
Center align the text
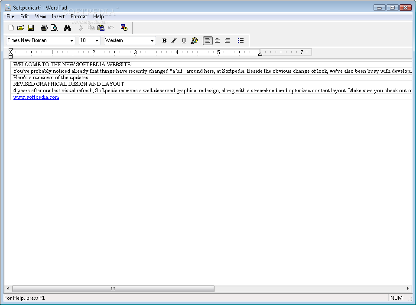217,41
